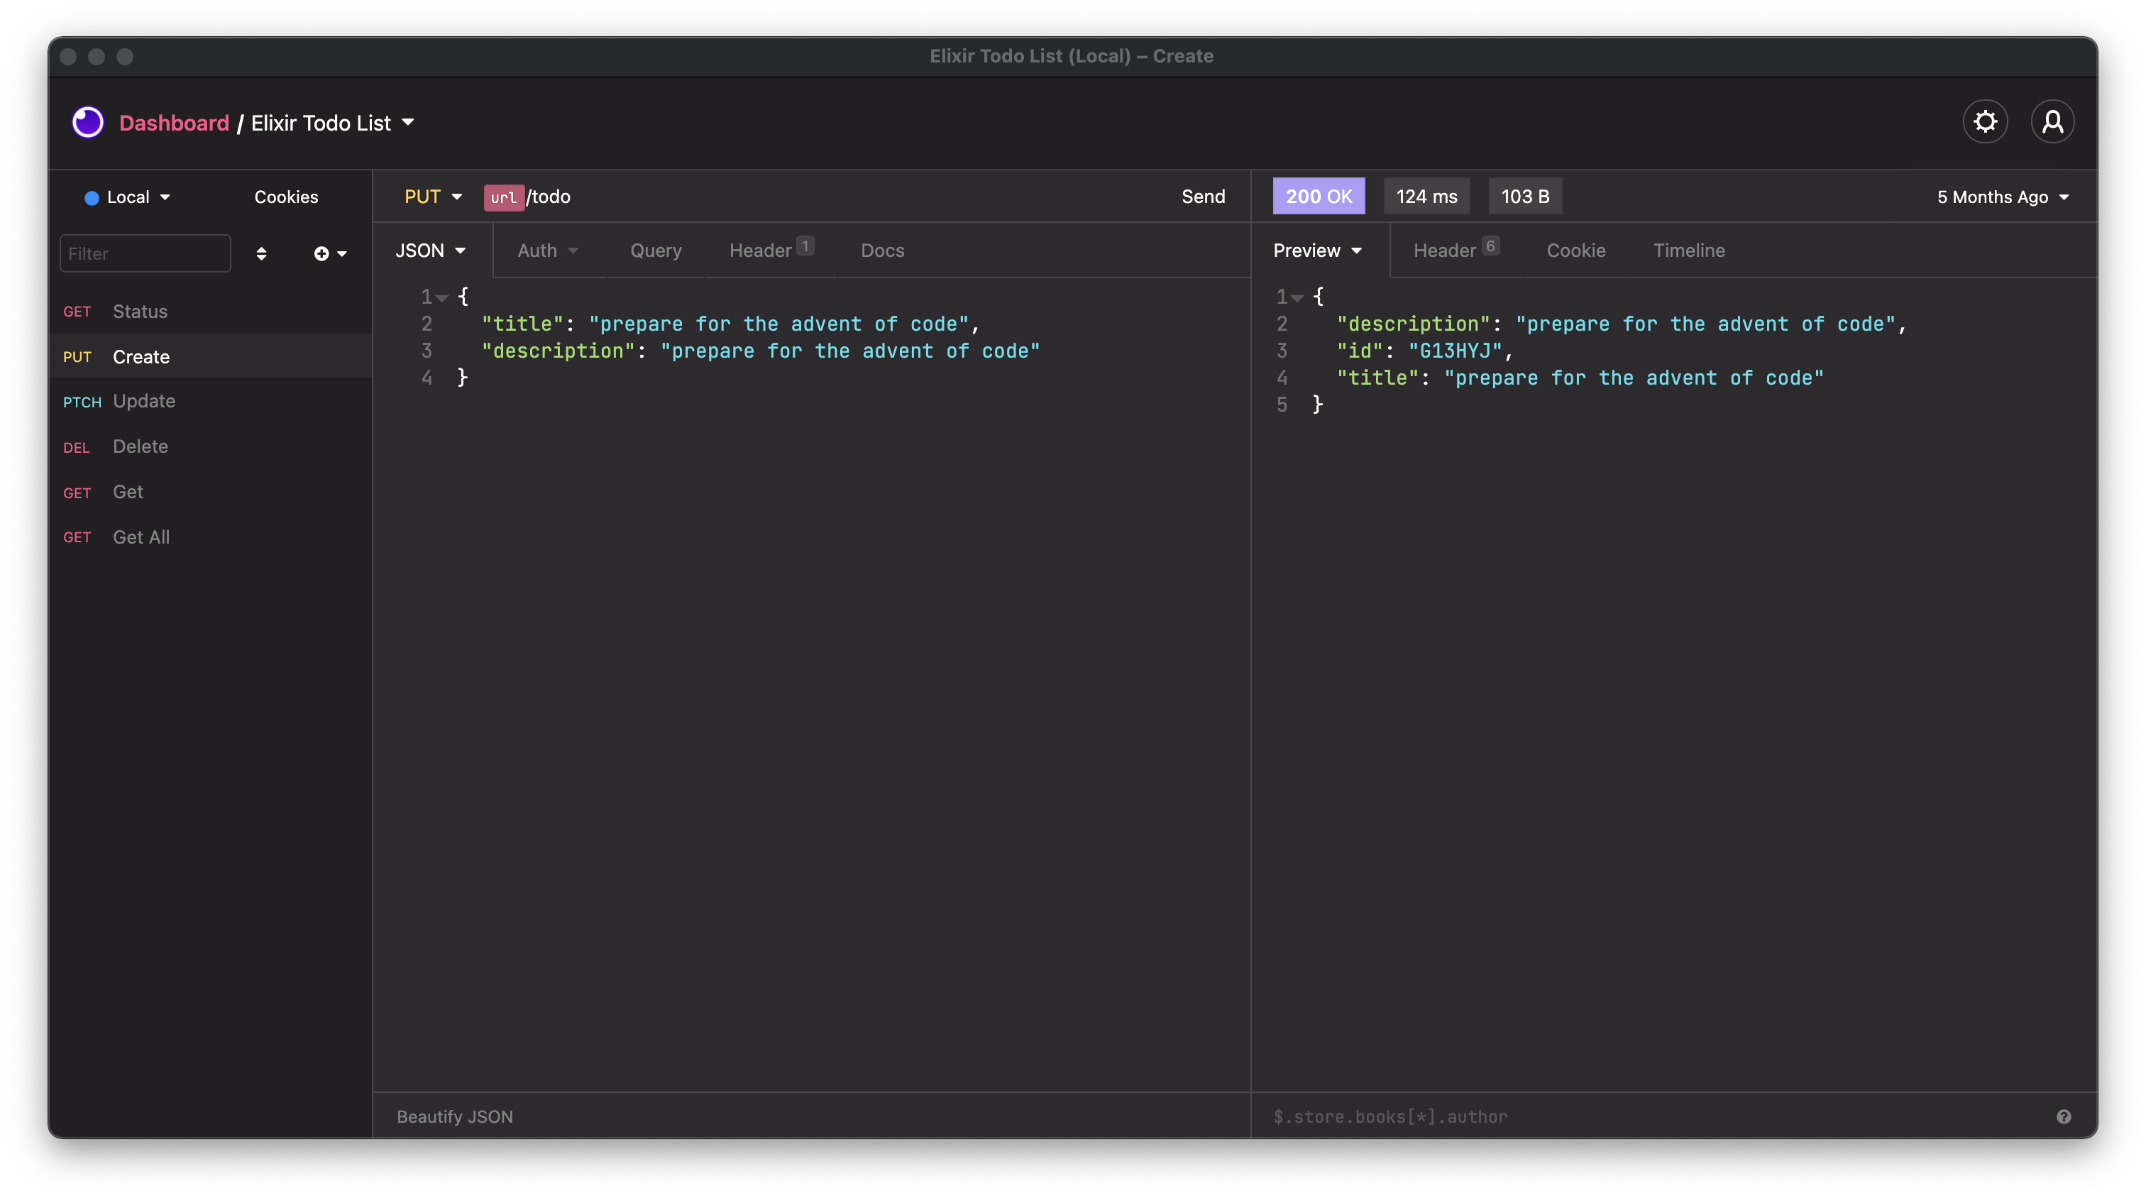Click the Insomnia purple logo
Image resolution: width=2146 pixels, height=1198 pixels.
(87, 123)
